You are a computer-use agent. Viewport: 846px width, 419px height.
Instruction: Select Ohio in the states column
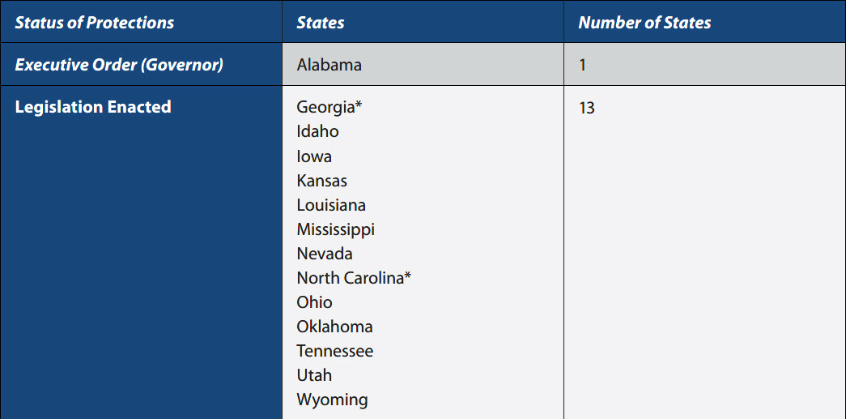(314, 302)
